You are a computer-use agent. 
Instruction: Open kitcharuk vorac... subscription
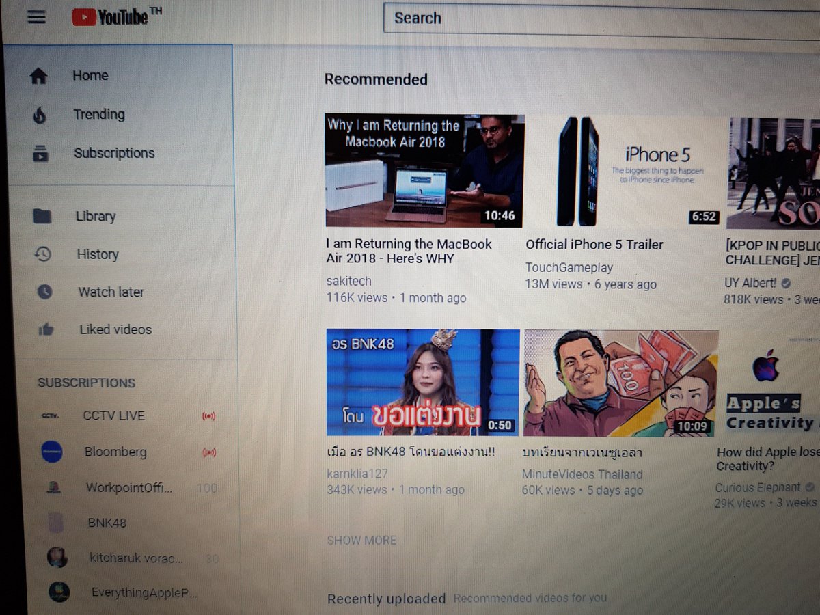pos(136,558)
